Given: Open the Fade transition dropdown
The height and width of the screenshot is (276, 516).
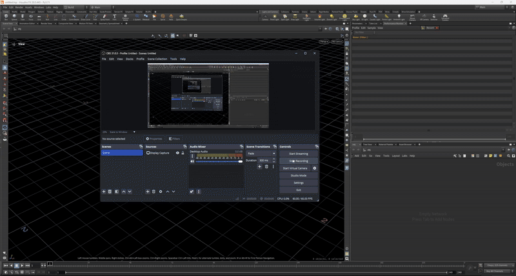Looking at the screenshot, I should (x=261, y=153).
